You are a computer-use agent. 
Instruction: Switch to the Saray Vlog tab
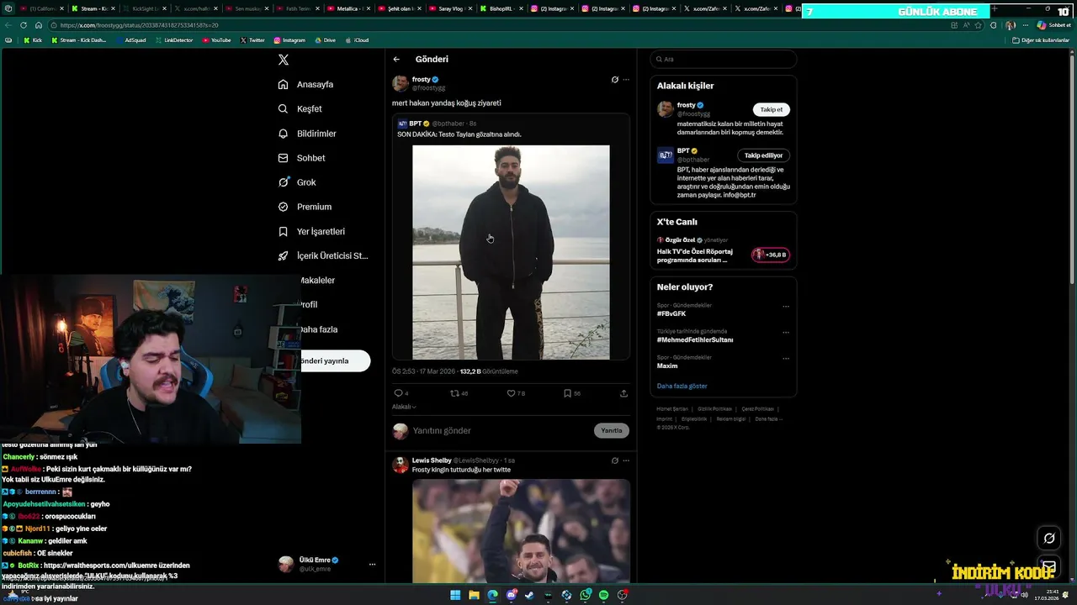[x=450, y=8]
